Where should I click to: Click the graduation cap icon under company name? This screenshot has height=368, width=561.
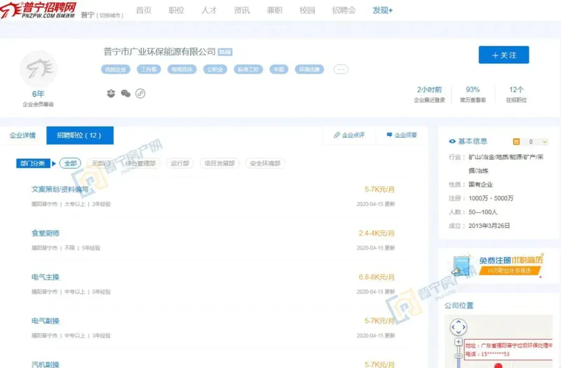(x=111, y=93)
